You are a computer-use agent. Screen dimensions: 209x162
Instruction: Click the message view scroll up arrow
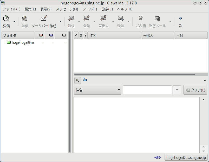204,147
